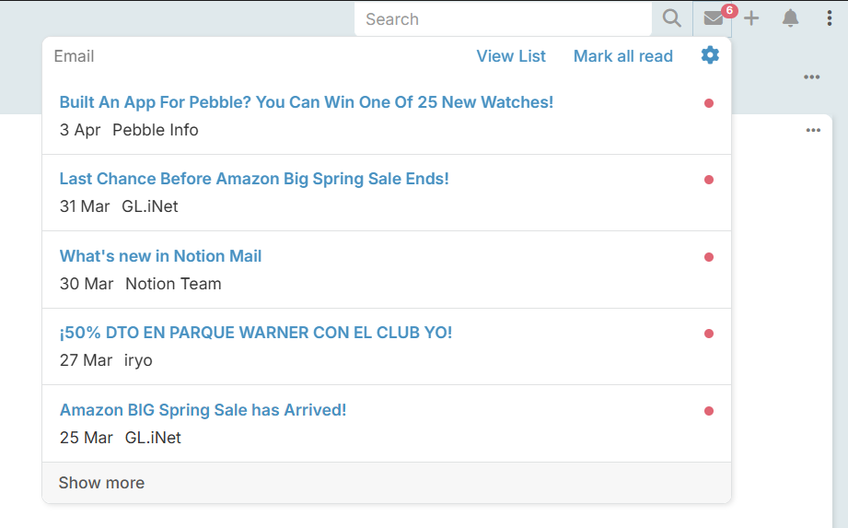
Task: Expand list with Show more
Action: click(x=101, y=483)
